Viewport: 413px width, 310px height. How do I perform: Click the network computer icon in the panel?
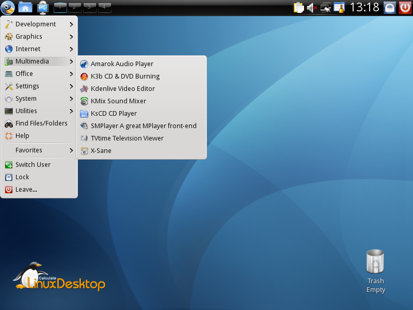[43, 8]
